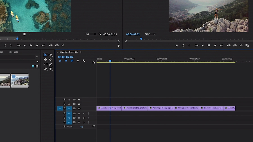The height and width of the screenshot is (142, 253).
Task: Switch to the 작업 내역 tab
Action: [13, 52]
